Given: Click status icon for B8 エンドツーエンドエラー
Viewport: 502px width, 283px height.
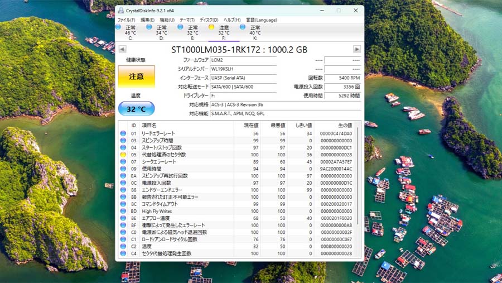Looking at the screenshot, I should 123,190.
